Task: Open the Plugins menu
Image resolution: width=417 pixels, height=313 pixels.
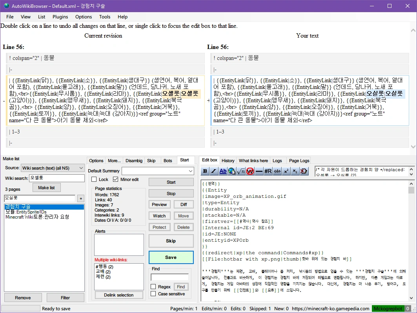Action: [60, 17]
